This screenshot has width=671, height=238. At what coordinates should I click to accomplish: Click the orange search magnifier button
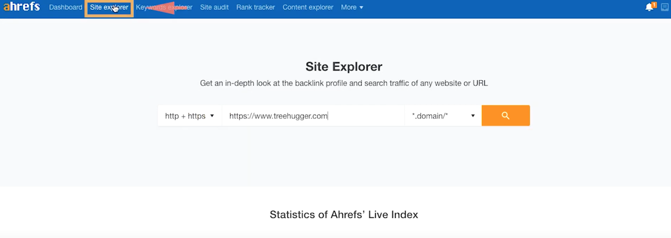click(x=506, y=116)
